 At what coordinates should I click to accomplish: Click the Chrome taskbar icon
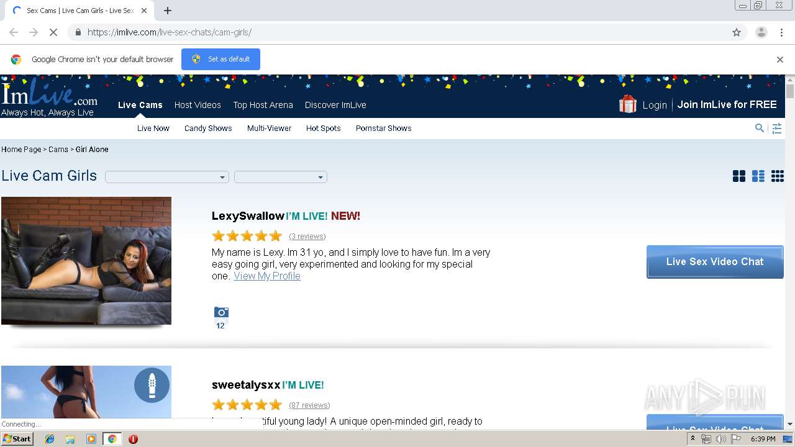pyautogui.click(x=112, y=439)
